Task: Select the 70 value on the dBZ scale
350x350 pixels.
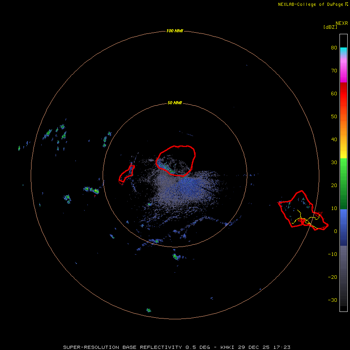Action: [334, 71]
